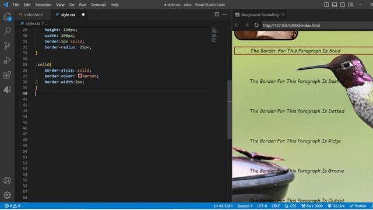This screenshot has height=210, width=373.
Task: Click the unsaved dot on style.css tab
Action: pos(83,15)
